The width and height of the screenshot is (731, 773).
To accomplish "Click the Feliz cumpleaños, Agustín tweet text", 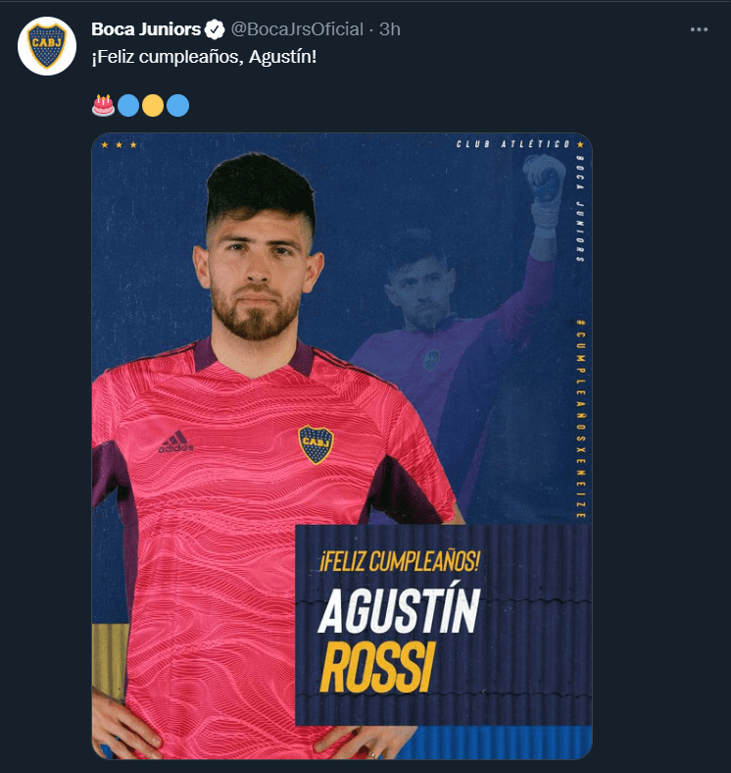I will (x=204, y=57).
